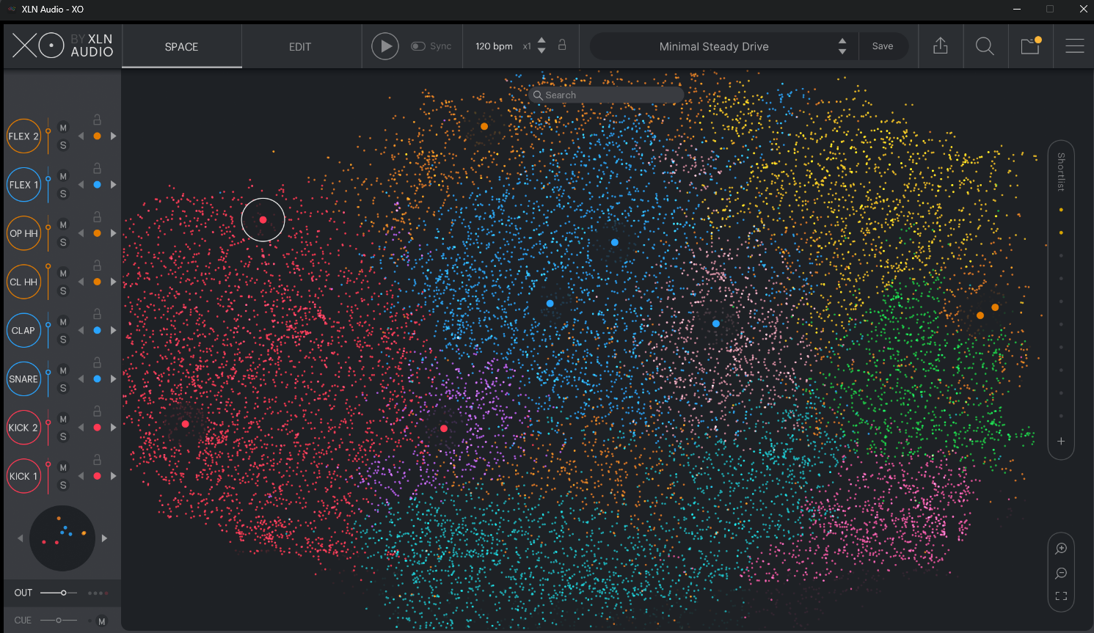1094x633 pixels.
Task: Add a sample with the Shortlist plus icon
Action: tap(1061, 442)
